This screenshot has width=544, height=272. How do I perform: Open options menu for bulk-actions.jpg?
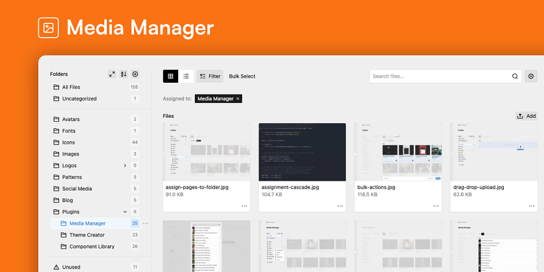coord(436,206)
